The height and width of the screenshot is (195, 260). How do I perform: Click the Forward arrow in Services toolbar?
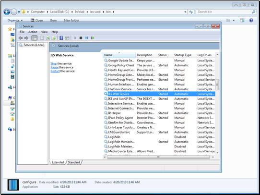[x=26, y=38]
